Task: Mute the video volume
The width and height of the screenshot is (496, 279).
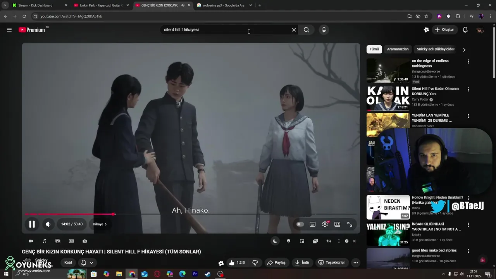Action: point(48,224)
